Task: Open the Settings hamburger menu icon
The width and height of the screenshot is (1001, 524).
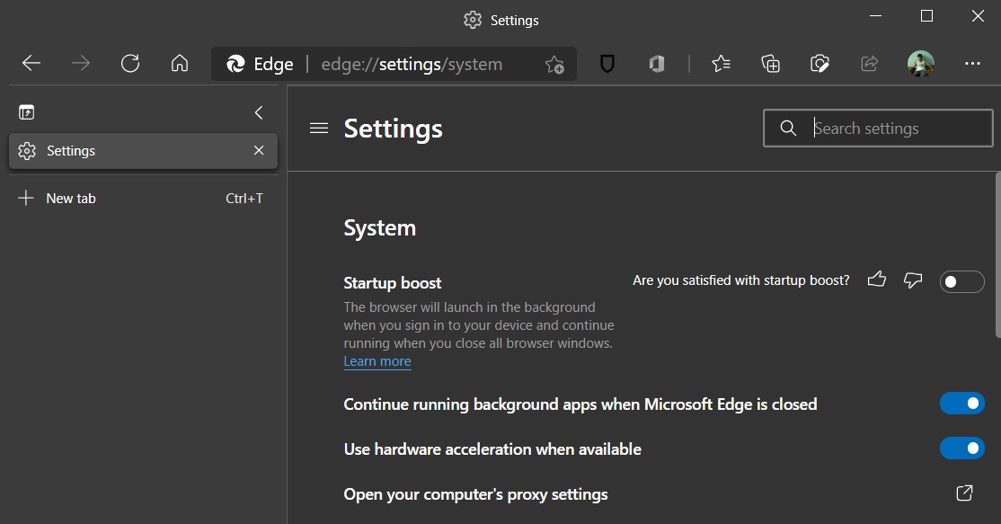Action: (318, 128)
